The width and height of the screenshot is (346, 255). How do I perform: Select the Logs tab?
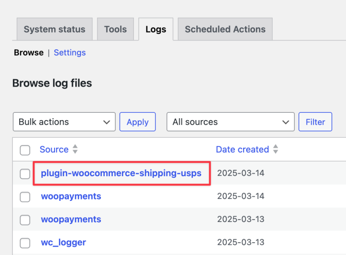156,30
